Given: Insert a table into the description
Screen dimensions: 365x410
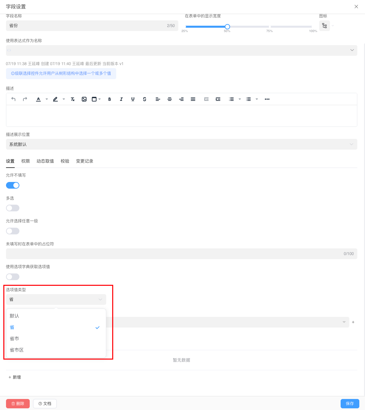Looking at the screenshot, I should (95, 99).
